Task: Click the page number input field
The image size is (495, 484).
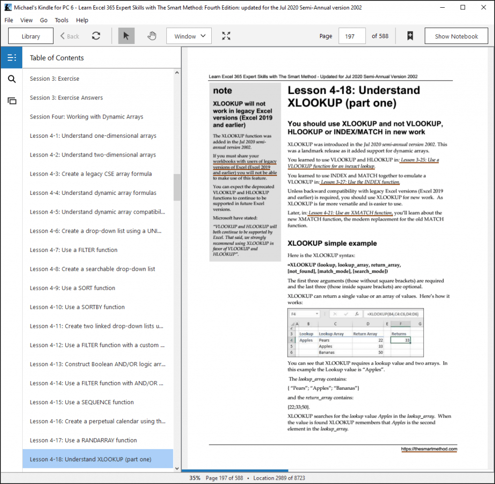Action: [352, 36]
